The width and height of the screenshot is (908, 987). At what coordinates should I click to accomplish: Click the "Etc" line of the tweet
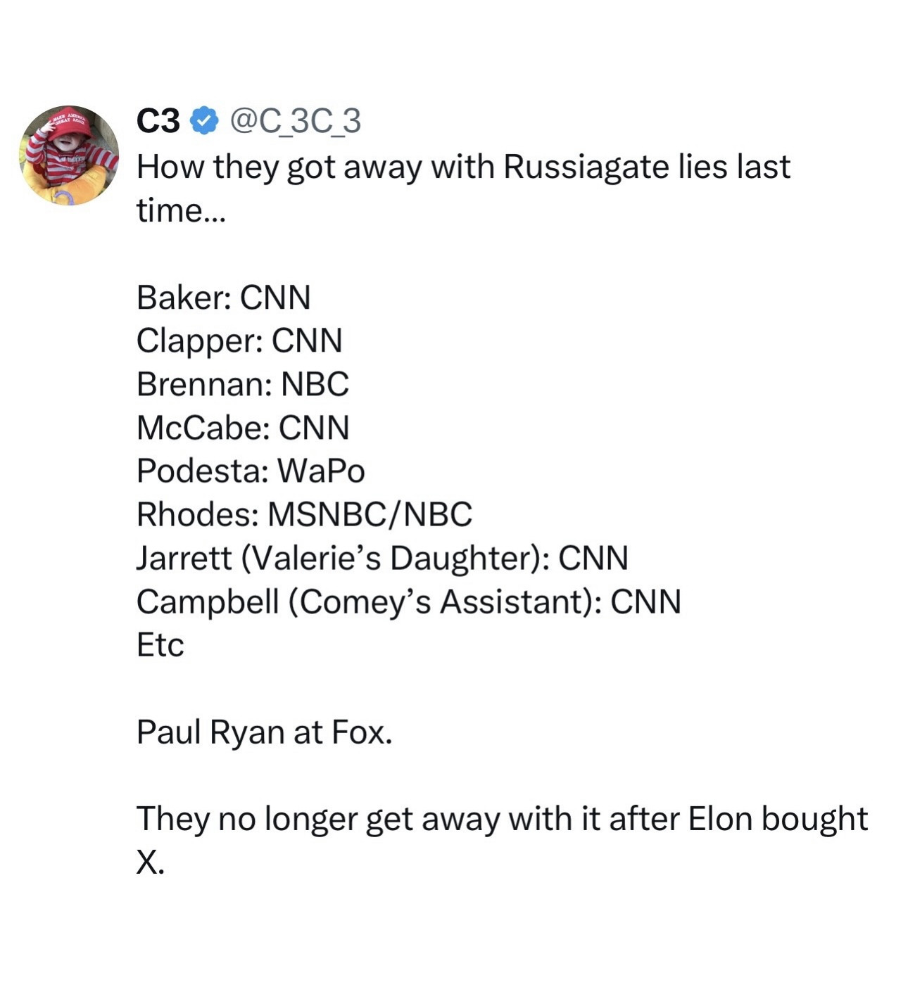tap(160, 645)
